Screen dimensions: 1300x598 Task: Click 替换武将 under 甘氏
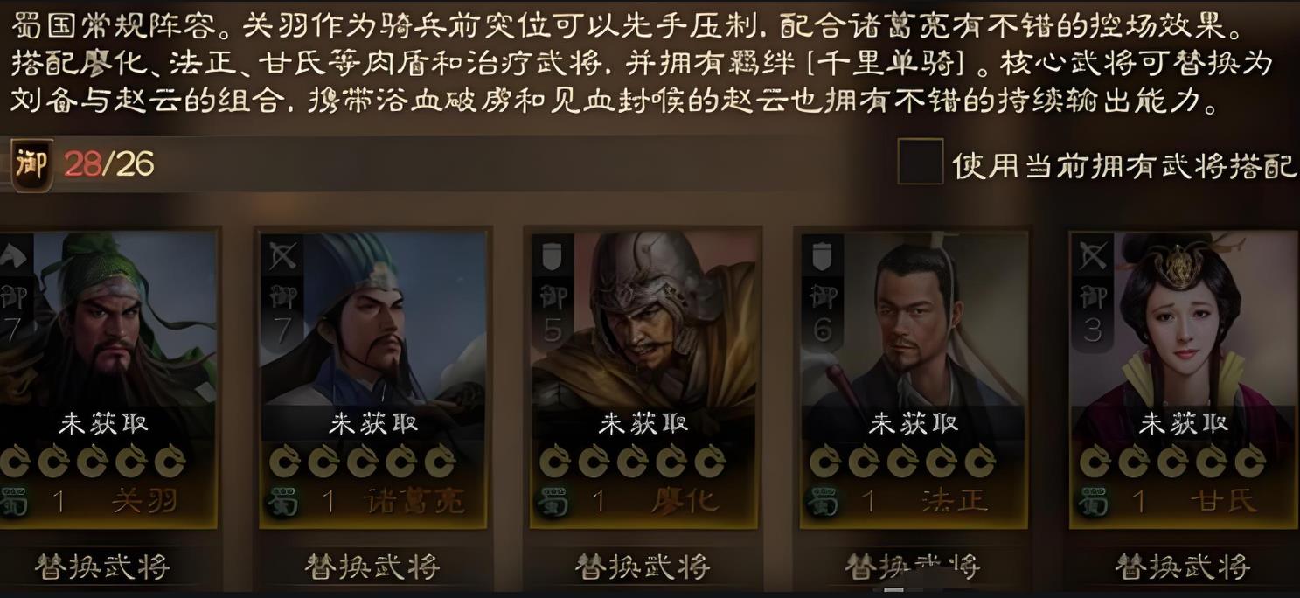[x=1183, y=567]
